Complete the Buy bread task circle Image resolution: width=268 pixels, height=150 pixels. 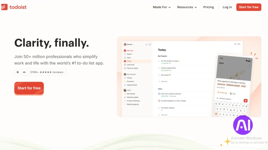point(159,75)
